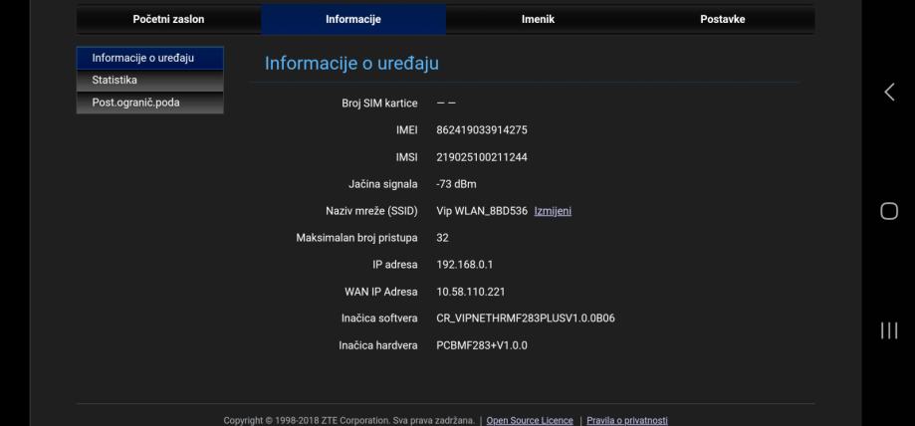Screen dimensions: 915x426
Task: Click the SSID name Vip WLAN_8BD536
Action: (x=482, y=211)
